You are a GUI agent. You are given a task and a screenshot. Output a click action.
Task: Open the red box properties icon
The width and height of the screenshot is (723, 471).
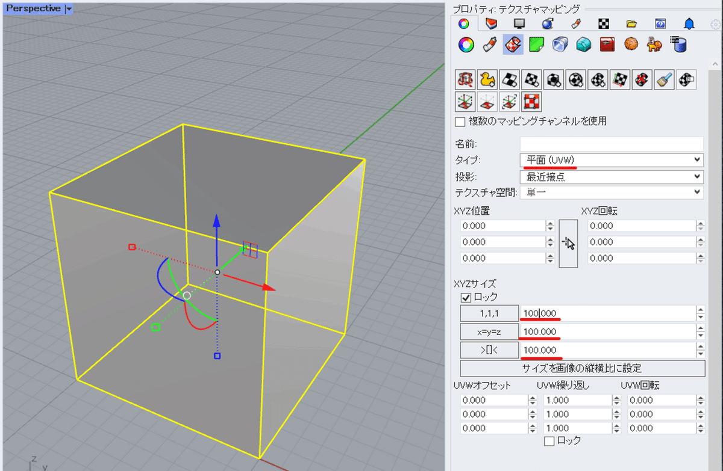[x=607, y=44]
